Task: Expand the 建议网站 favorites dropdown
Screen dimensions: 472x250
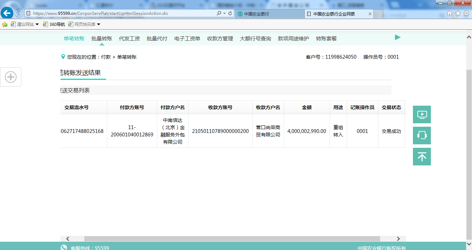Action: pos(37,25)
